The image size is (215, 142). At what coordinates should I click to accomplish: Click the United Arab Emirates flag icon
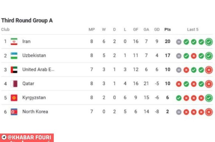[14, 70]
